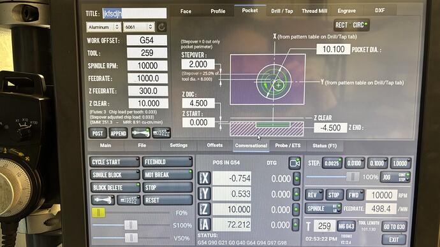440x247 pixels.
Task: Click the X axis zero button
Action: click(x=204, y=178)
